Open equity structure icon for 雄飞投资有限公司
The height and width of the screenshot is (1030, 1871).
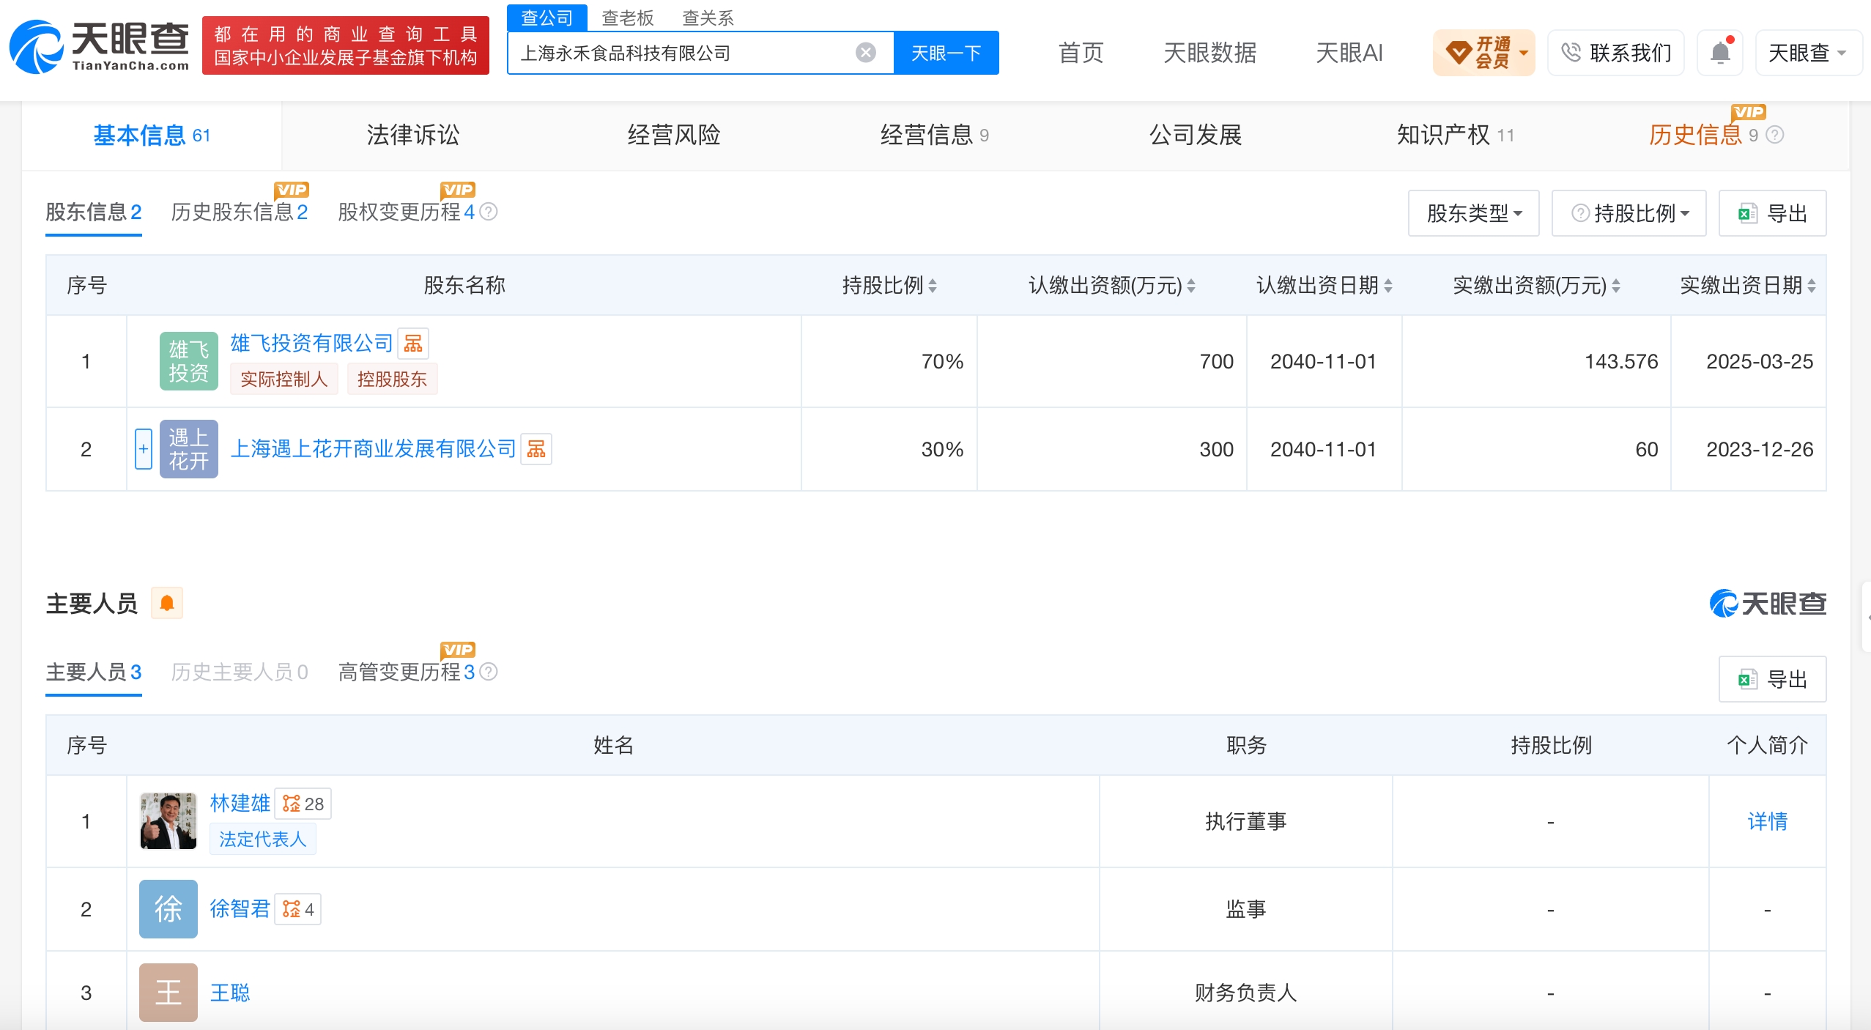[x=413, y=343]
